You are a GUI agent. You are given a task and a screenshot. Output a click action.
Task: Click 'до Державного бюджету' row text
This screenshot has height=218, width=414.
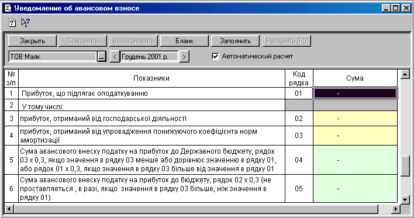(x=151, y=160)
